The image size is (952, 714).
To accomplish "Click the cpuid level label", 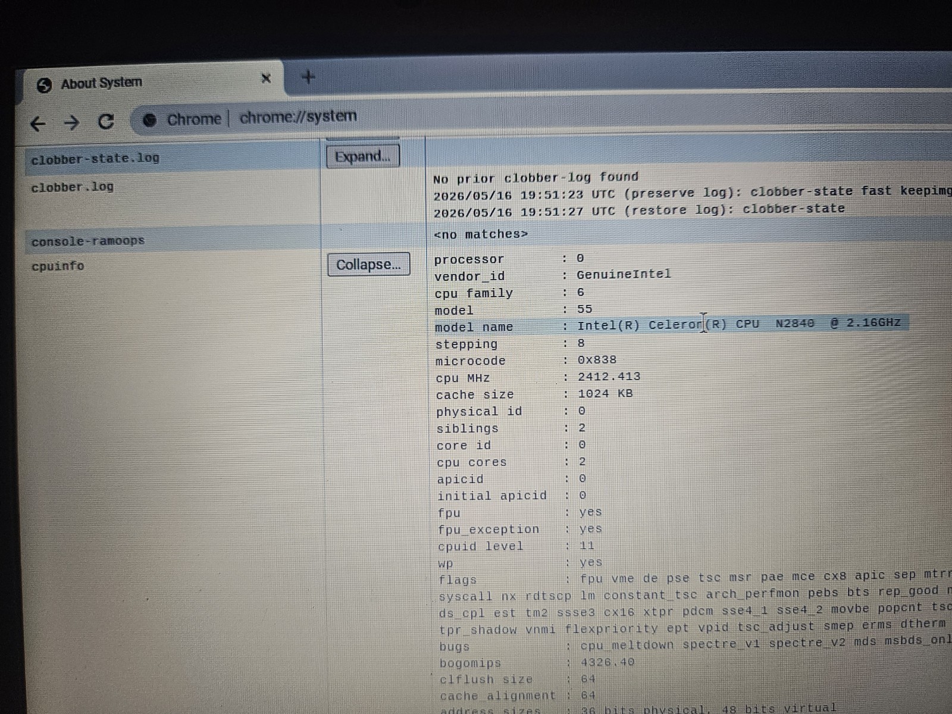I will tap(481, 546).
